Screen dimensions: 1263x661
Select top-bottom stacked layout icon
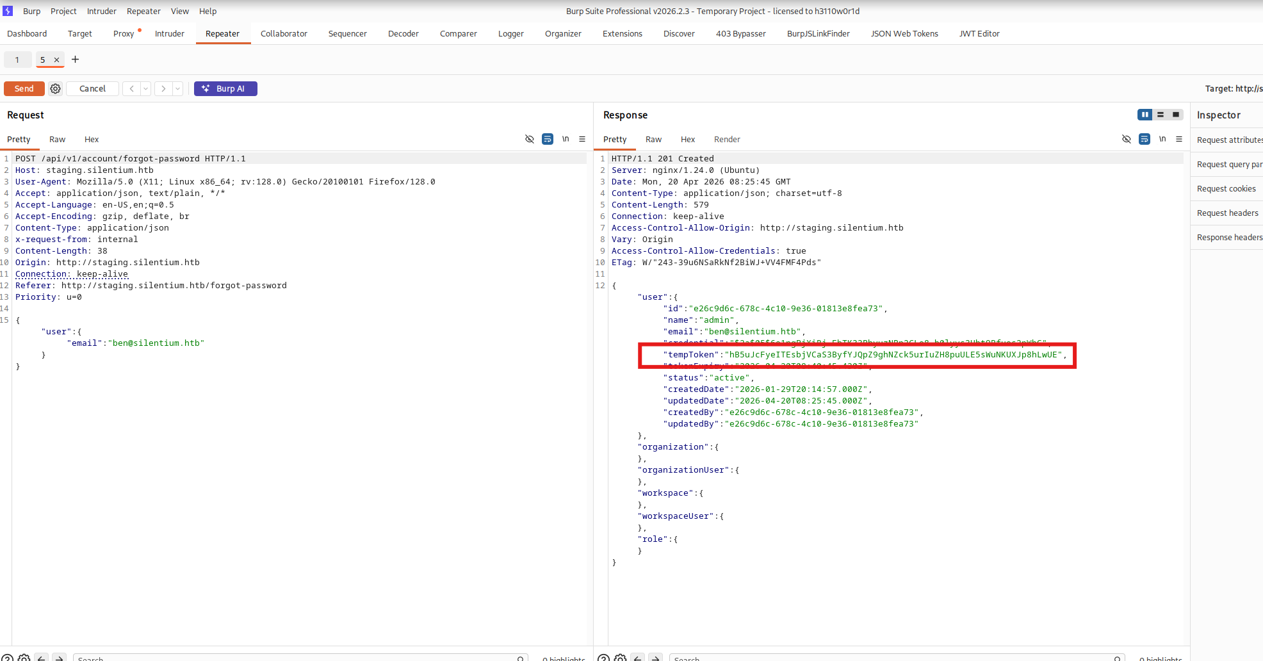[x=1161, y=115]
